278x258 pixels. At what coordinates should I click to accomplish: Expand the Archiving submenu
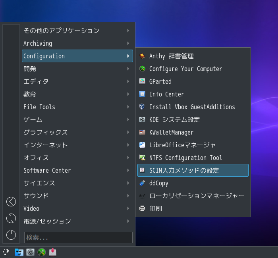click(x=77, y=43)
